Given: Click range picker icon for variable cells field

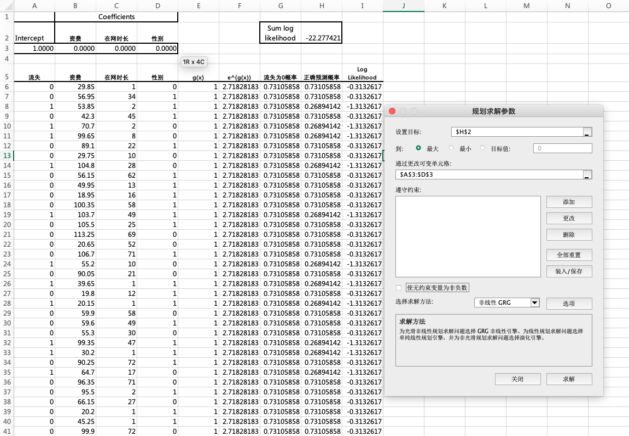Looking at the screenshot, I should coord(587,175).
